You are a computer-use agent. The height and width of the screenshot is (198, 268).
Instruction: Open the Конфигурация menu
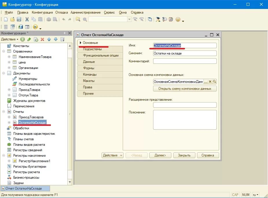(x=42, y=12)
